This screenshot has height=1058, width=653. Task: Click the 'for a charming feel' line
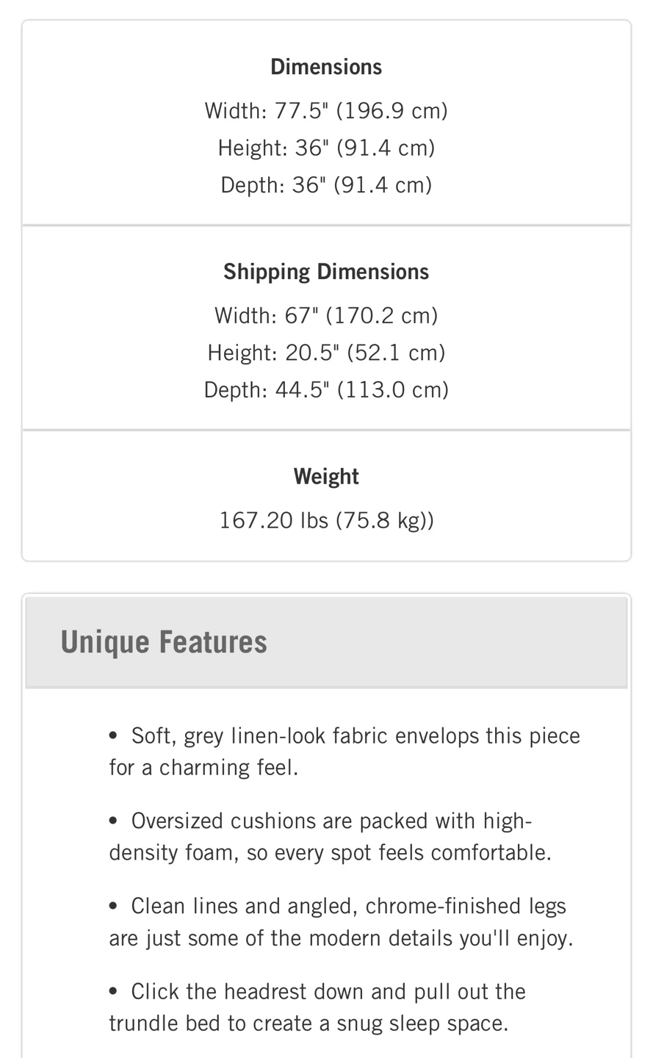point(204,768)
